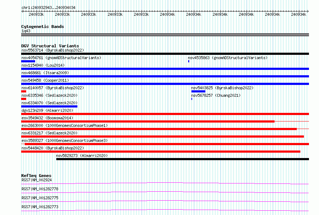319x215 pixels.
Task: Open nsv5829273 (Almarri2020) label
Action: tap(82, 156)
